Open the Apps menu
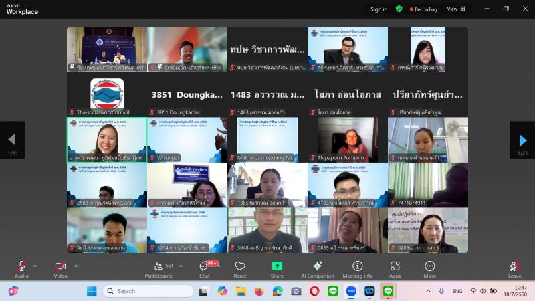The height and width of the screenshot is (301, 535). 395,269
